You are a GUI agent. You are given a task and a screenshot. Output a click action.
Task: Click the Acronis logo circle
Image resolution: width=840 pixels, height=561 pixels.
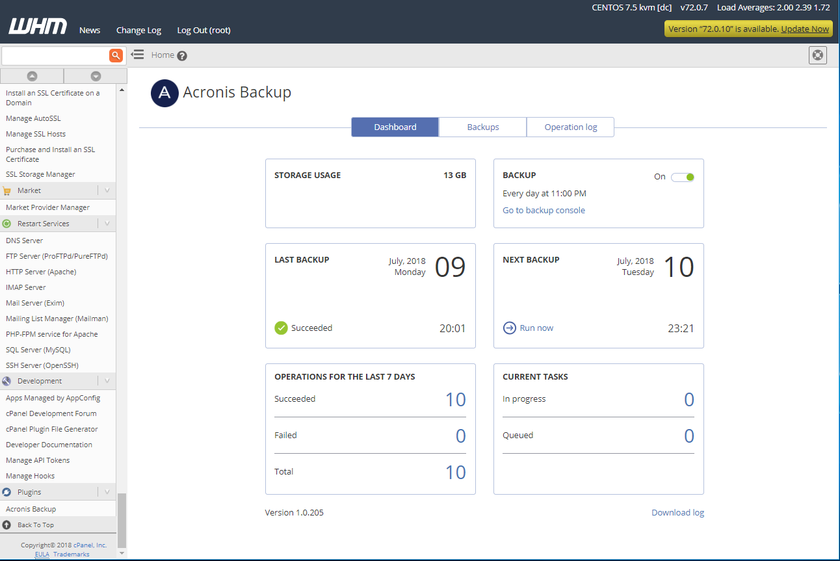click(164, 93)
